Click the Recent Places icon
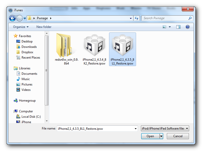Viewport: 202px width, 151px height. pos(18,58)
